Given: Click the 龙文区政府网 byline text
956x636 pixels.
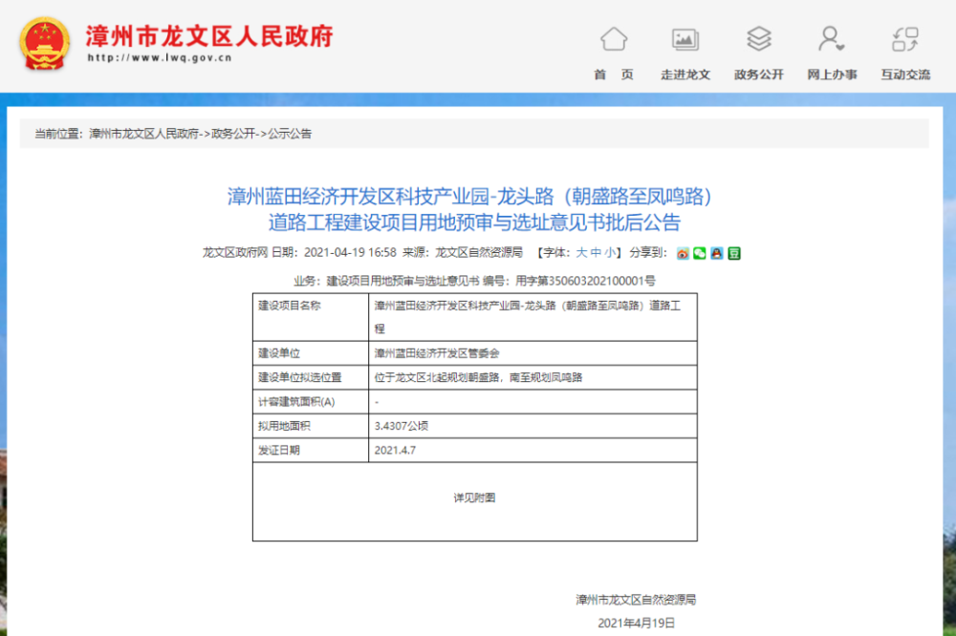Looking at the screenshot, I should (x=235, y=252).
